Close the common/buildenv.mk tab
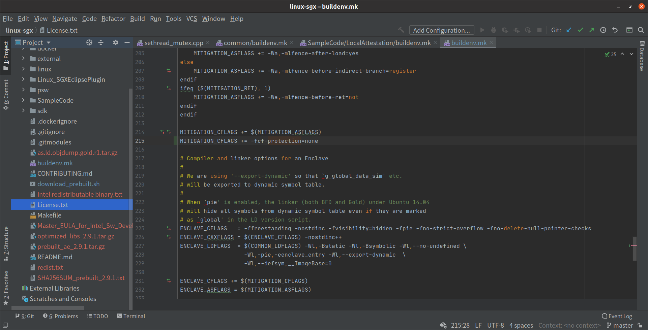648x330 pixels. pyautogui.click(x=292, y=43)
